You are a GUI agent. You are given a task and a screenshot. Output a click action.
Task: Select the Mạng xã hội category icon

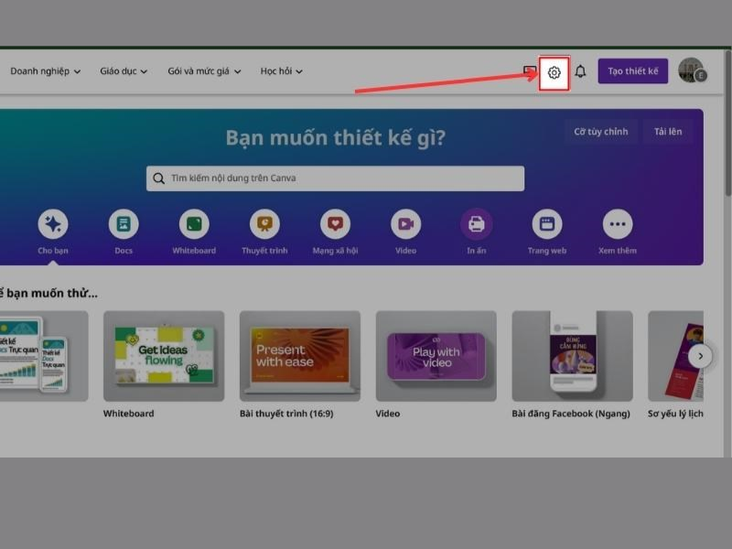point(335,225)
